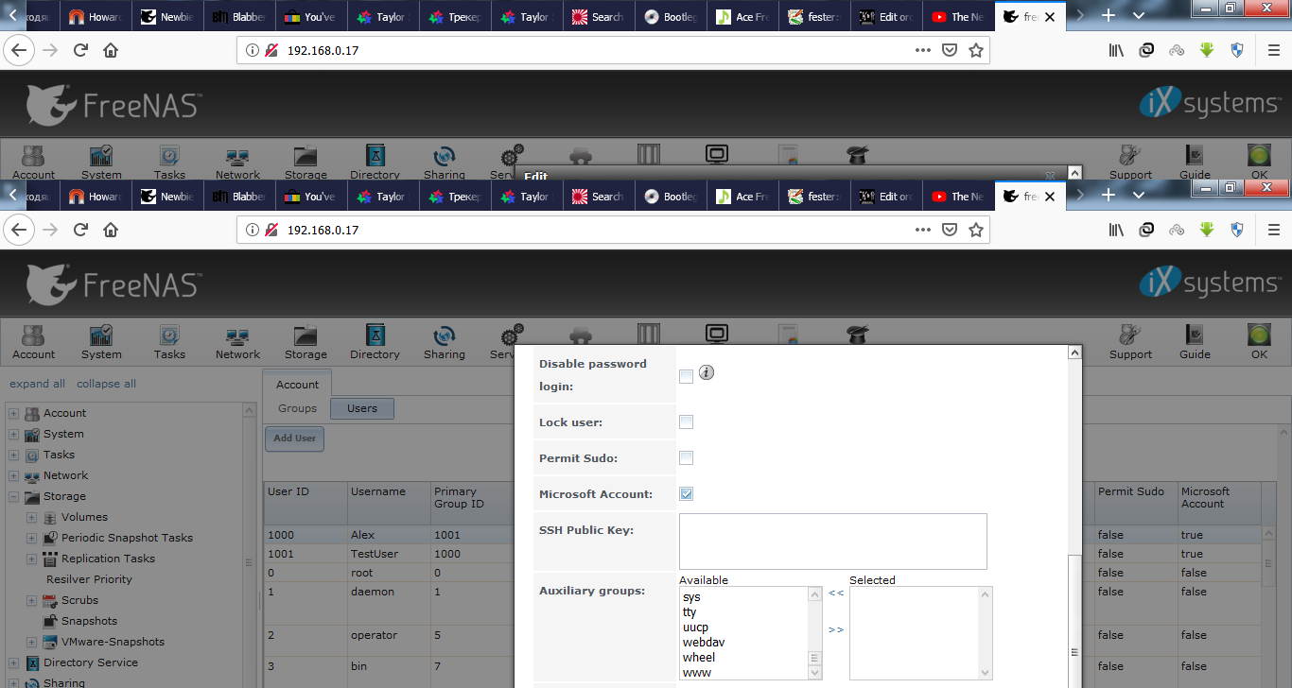Switch to Search tab in lower browser window

tap(598, 197)
